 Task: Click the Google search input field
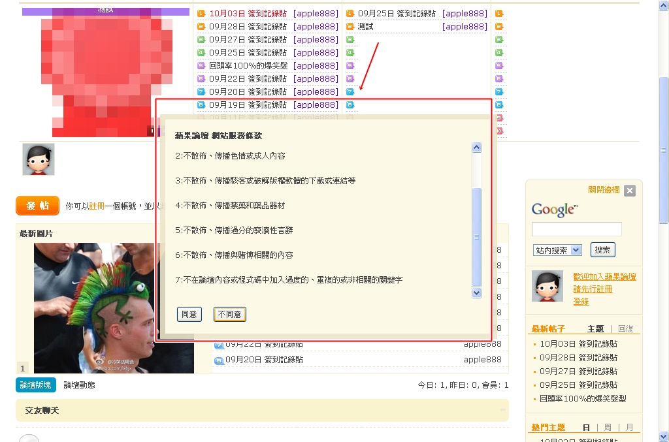576,229
